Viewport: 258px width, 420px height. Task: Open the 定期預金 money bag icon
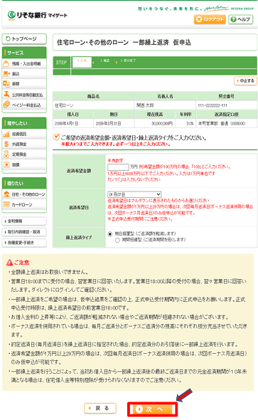tap(6, 154)
